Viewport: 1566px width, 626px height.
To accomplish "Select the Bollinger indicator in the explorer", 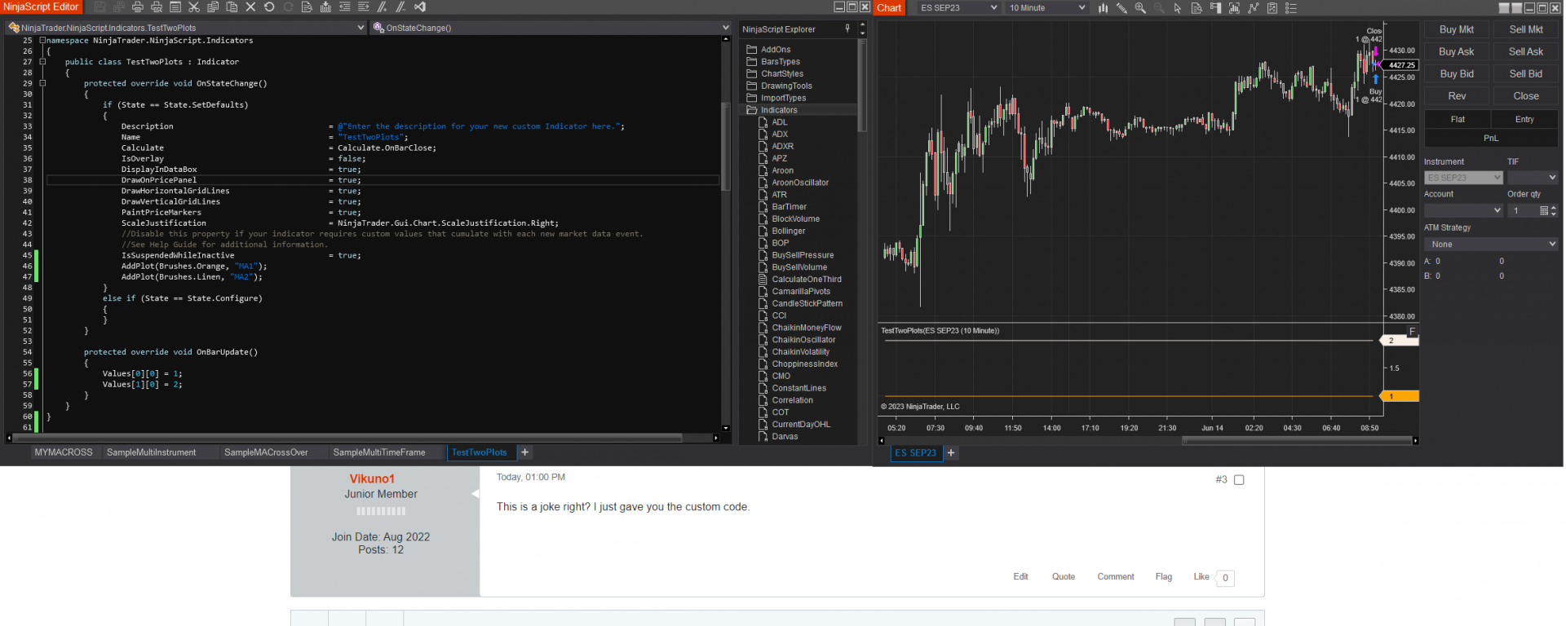I will click(788, 231).
